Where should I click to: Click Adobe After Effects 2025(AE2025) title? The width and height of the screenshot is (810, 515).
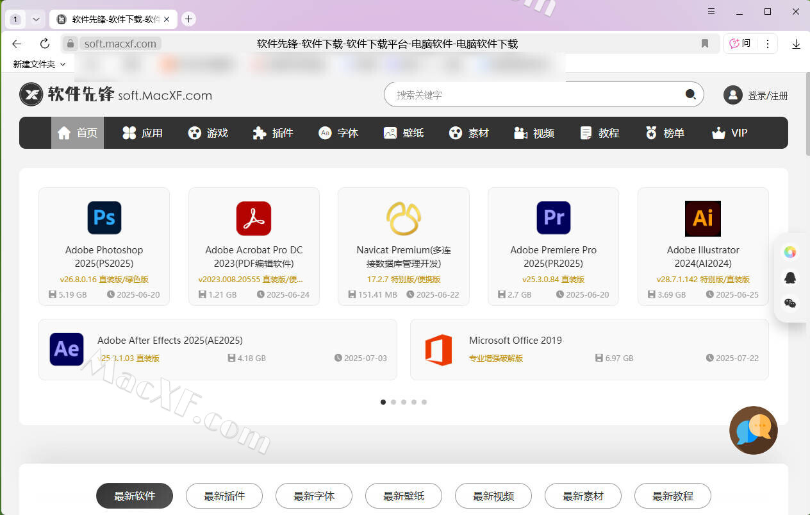pos(170,341)
